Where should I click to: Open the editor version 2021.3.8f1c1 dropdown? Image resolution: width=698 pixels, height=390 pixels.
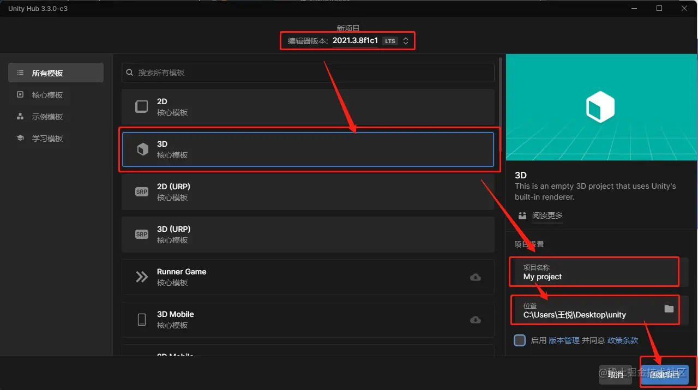[x=355, y=41]
